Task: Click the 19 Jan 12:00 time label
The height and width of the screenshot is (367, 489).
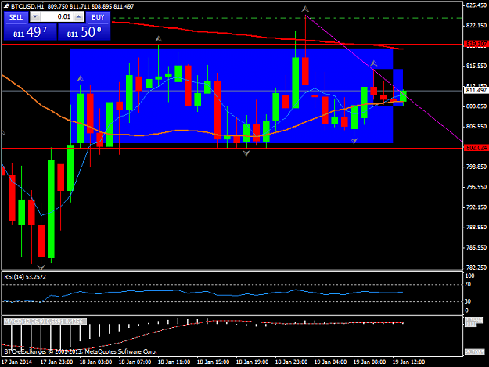Action: [x=408, y=362]
